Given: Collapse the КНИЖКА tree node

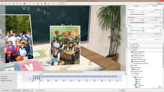Looking at the screenshot, I should [129, 50].
